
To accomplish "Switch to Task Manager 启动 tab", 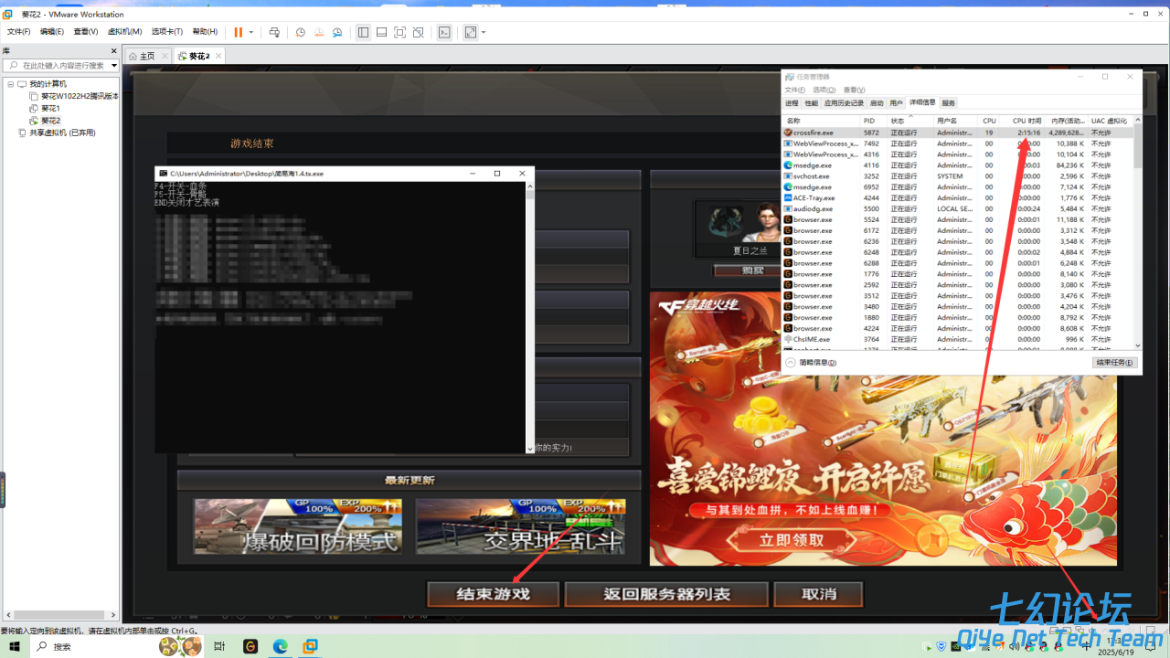I will [x=877, y=103].
